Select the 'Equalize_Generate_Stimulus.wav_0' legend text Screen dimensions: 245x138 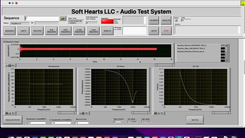(191, 51)
